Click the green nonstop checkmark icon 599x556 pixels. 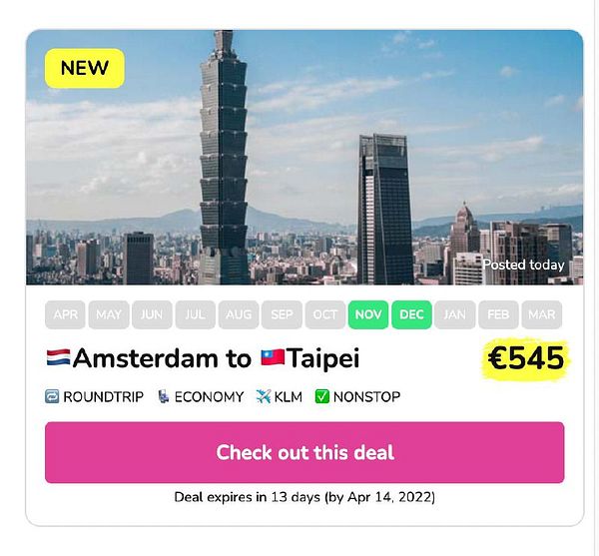(x=321, y=396)
